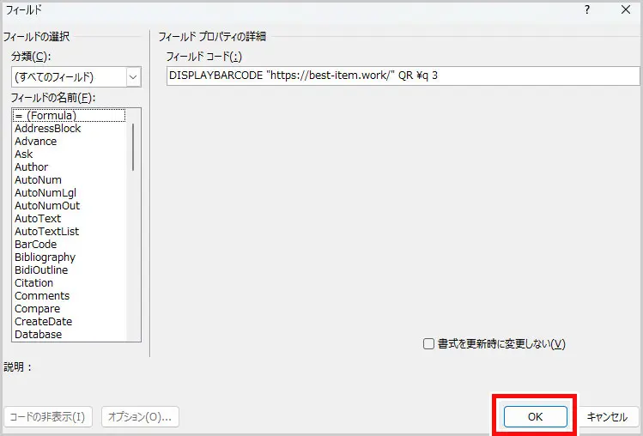Enable 書式を更新時に変更しない checkbox
643x436 pixels.
tap(428, 343)
